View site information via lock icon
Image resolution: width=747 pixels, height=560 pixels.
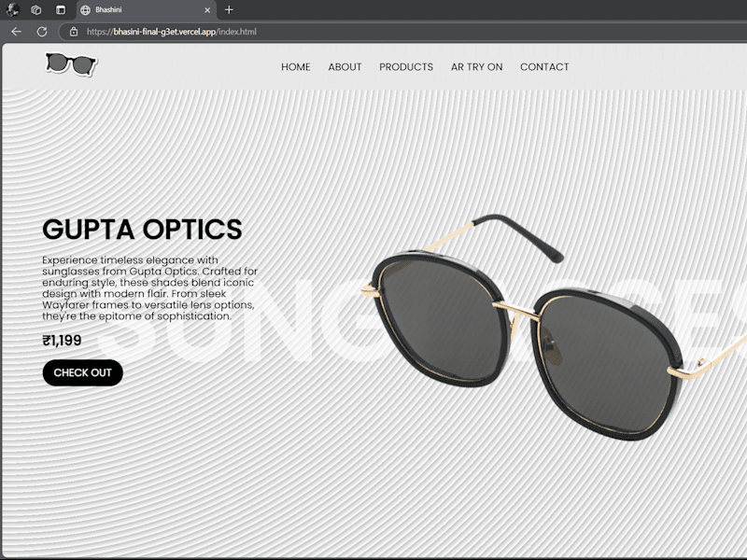pos(74,32)
